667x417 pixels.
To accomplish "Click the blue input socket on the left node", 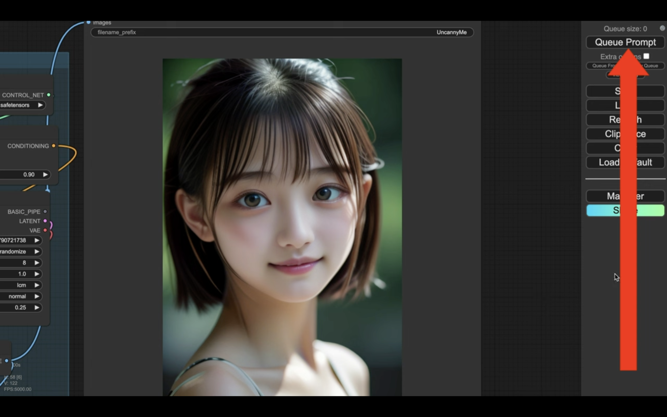I will pos(7,361).
